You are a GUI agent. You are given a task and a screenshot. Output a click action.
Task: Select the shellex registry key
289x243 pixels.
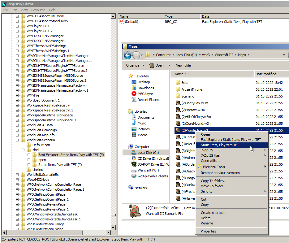[x=38, y=170]
